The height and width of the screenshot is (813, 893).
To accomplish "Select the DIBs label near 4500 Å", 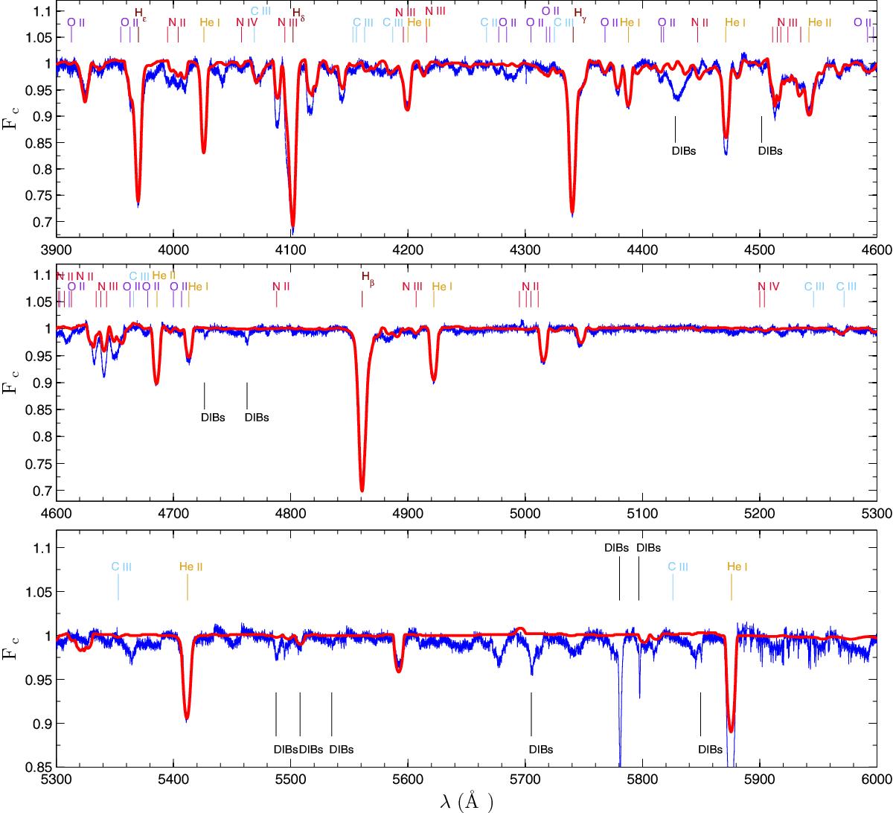I will 769,150.
